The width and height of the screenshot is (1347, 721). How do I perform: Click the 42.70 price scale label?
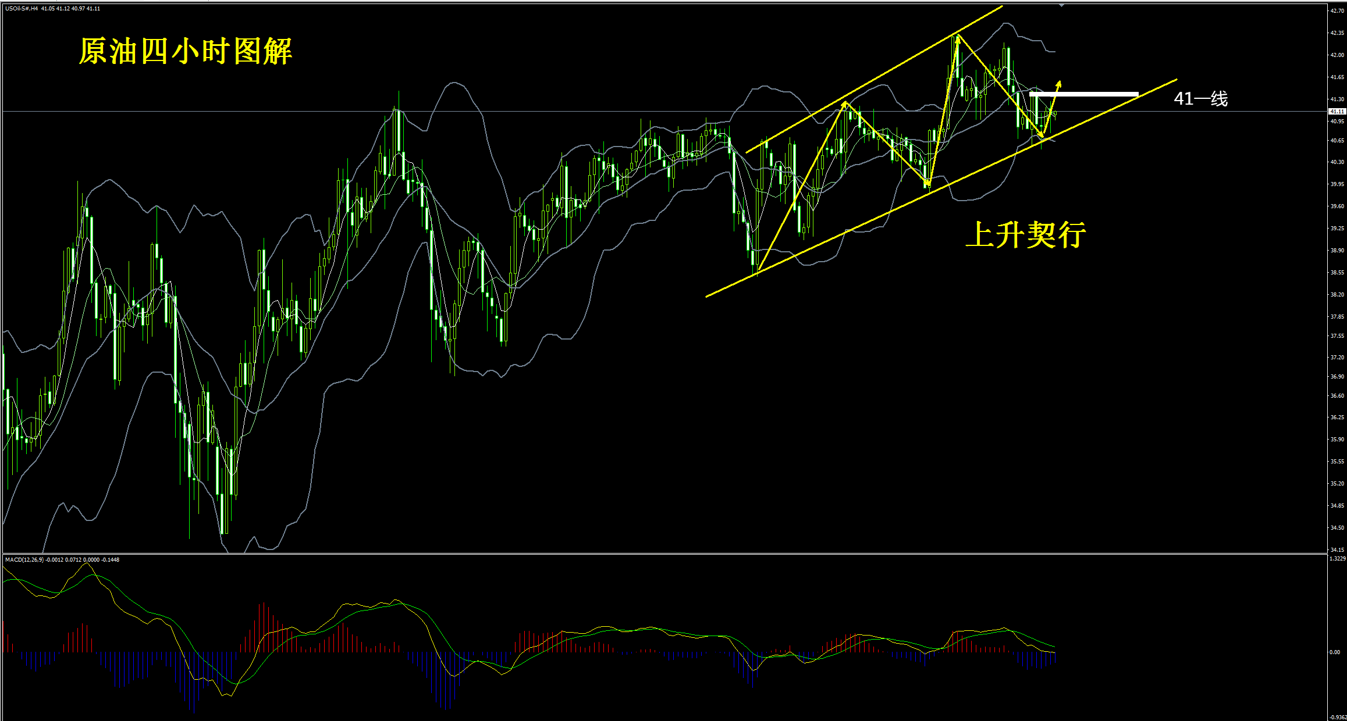click(x=1337, y=10)
